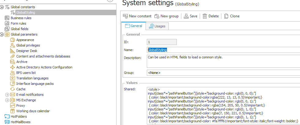Switch to the Usages tab
This screenshot has width=300, height=125.
[x=157, y=26]
